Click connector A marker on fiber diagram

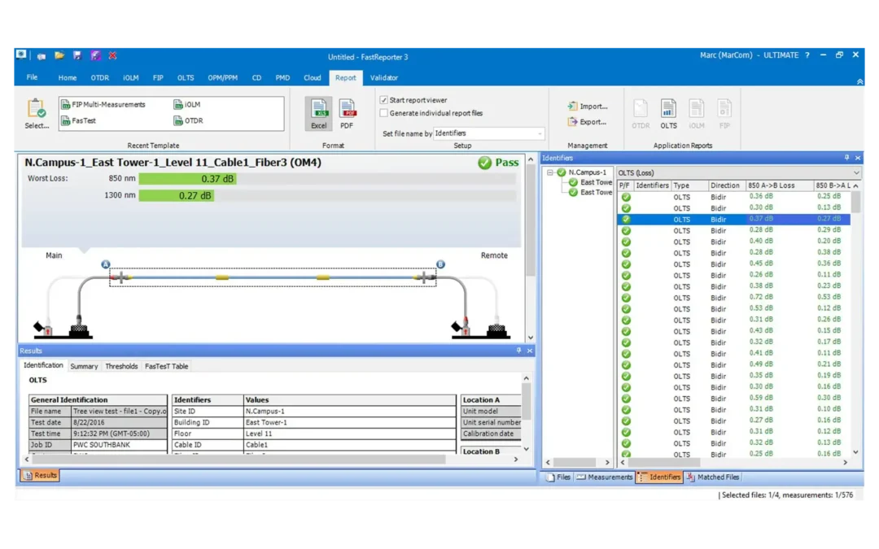(x=105, y=264)
